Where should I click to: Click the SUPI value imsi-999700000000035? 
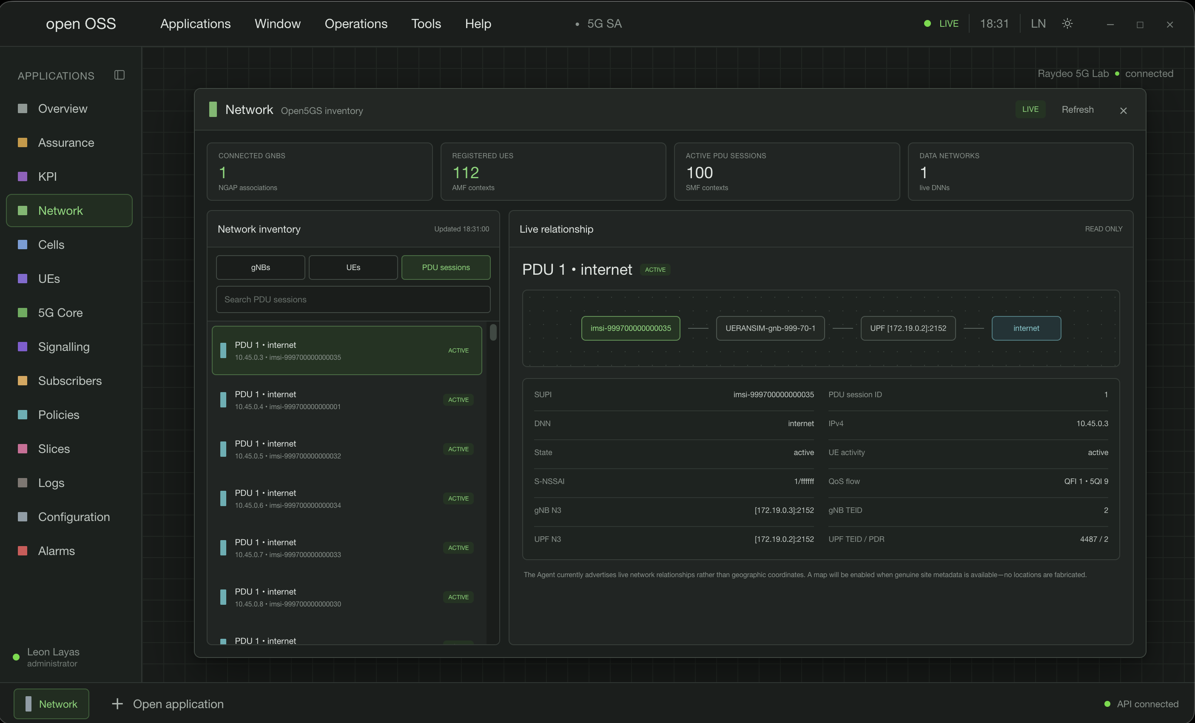click(x=774, y=394)
